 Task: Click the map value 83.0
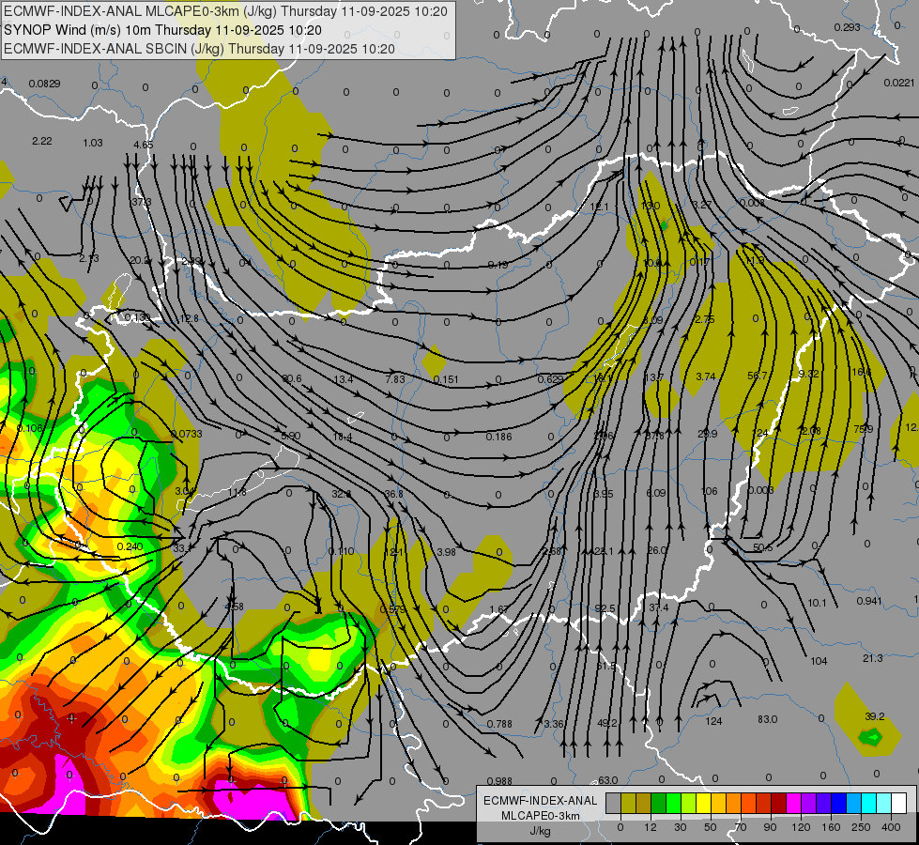click(x=768, y=719)
